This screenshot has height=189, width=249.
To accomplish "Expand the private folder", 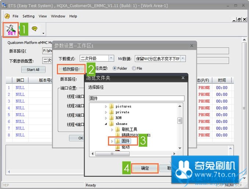I will 106,113.
